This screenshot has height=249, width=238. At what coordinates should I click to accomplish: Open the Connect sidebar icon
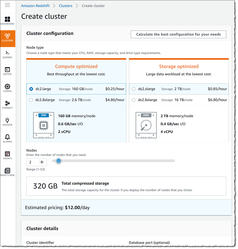(x=7, y=105)
